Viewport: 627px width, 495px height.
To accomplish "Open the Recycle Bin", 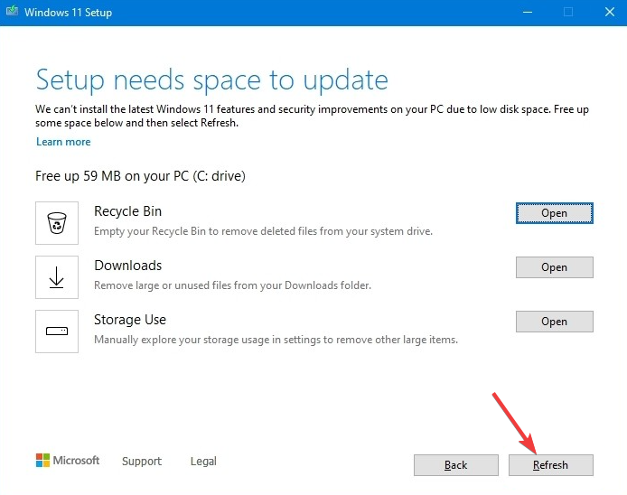I will (x=554, y=213).
